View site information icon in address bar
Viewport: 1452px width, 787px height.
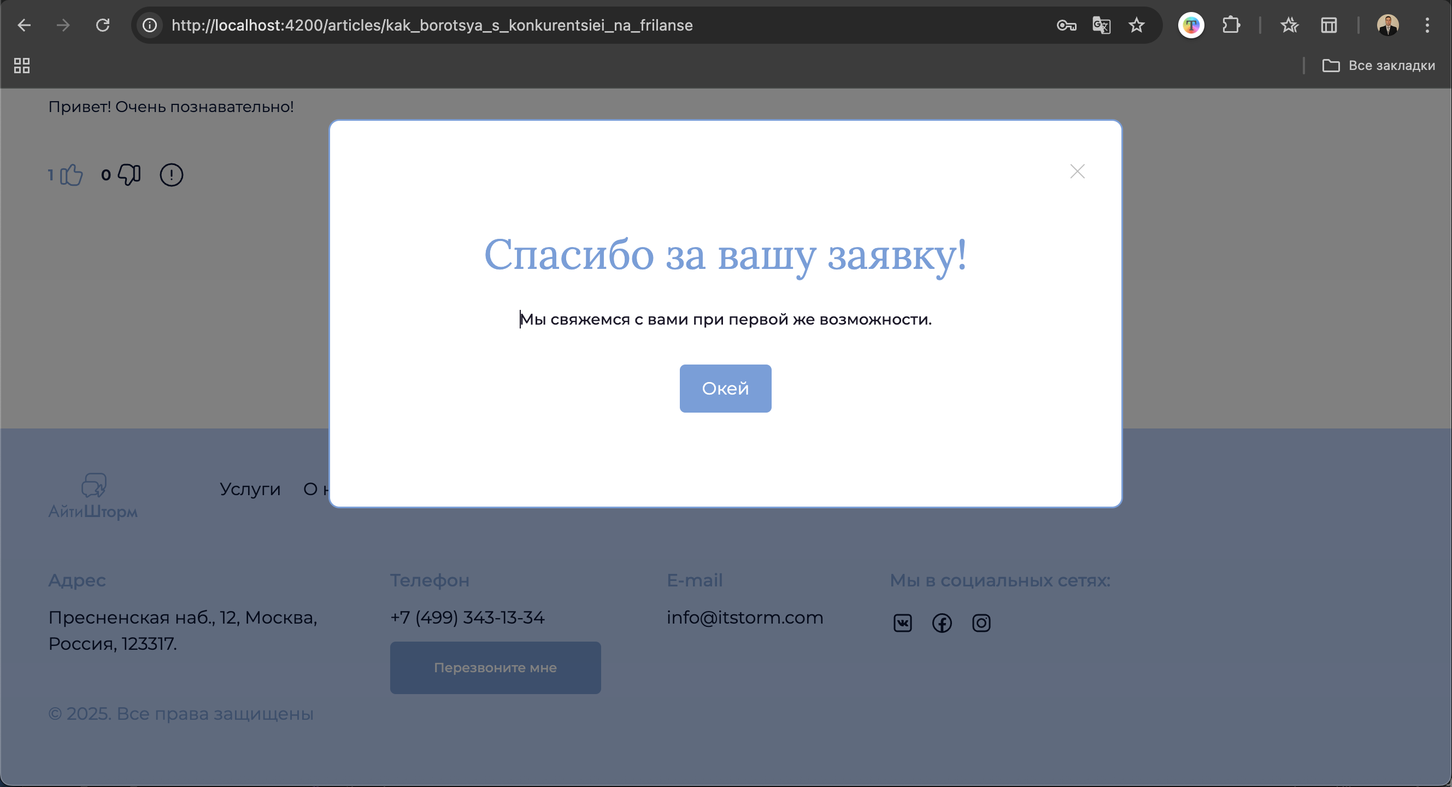(150, 25)
